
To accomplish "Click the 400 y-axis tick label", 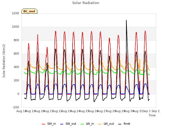I will click(x=16, y=67).
